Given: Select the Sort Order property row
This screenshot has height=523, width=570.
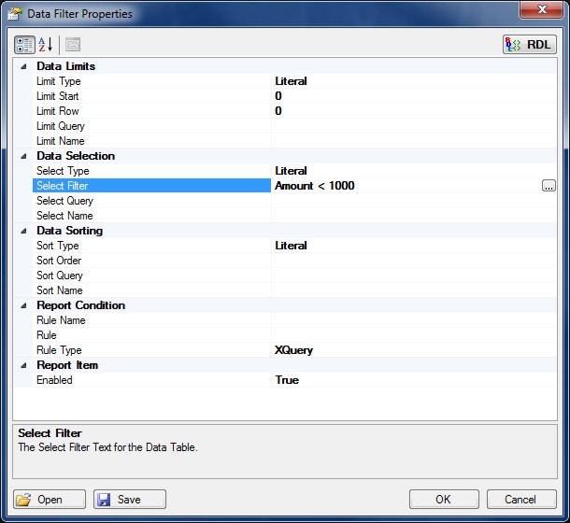Looking at the screenshot, I should [x=59, y=261].
